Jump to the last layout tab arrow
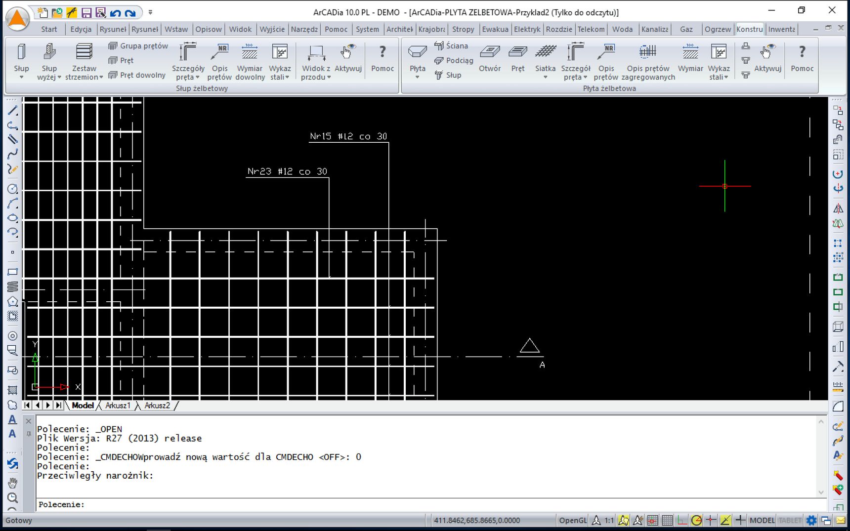The width and height of the screenshot is (850, 531). (x=59, y=406)
